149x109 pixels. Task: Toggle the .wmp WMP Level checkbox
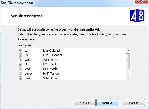point(20,78)
